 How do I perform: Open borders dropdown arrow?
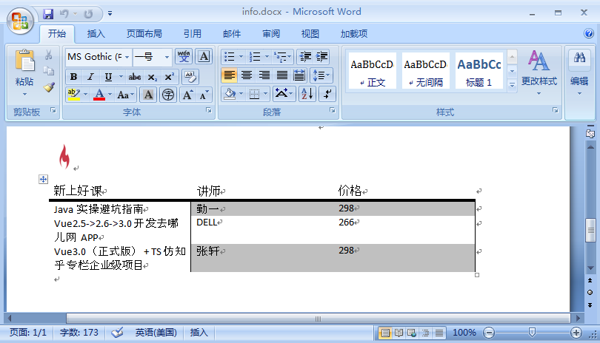(266, 94)
